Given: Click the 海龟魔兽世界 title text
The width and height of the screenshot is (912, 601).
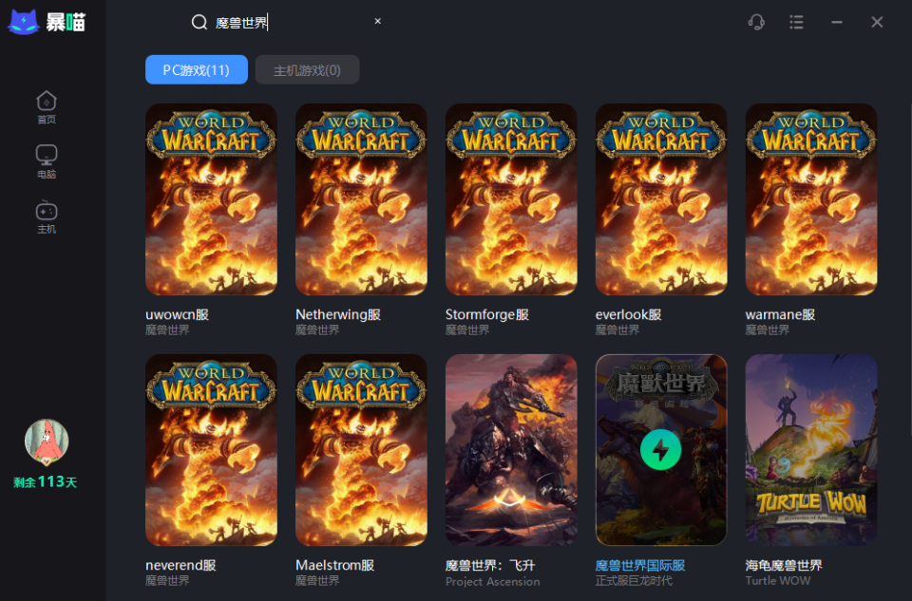Looking at the screenshot, I should (784, 565).
